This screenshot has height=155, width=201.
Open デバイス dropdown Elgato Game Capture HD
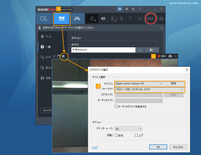coord(139,84)
